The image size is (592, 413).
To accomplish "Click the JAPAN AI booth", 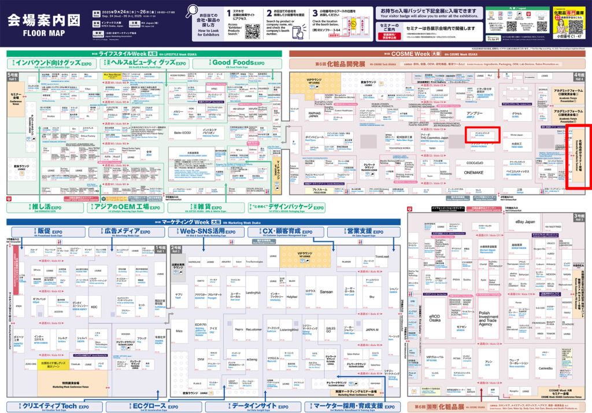I will coord(372,330).
